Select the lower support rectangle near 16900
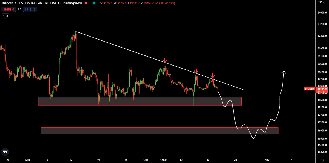This screenshot has height=163, width=329. coord(159,131)
